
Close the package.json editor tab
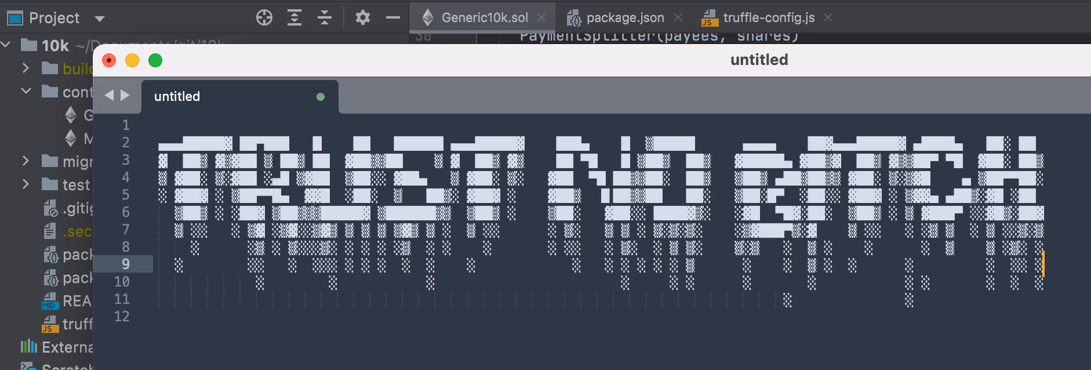click(678, 18)
